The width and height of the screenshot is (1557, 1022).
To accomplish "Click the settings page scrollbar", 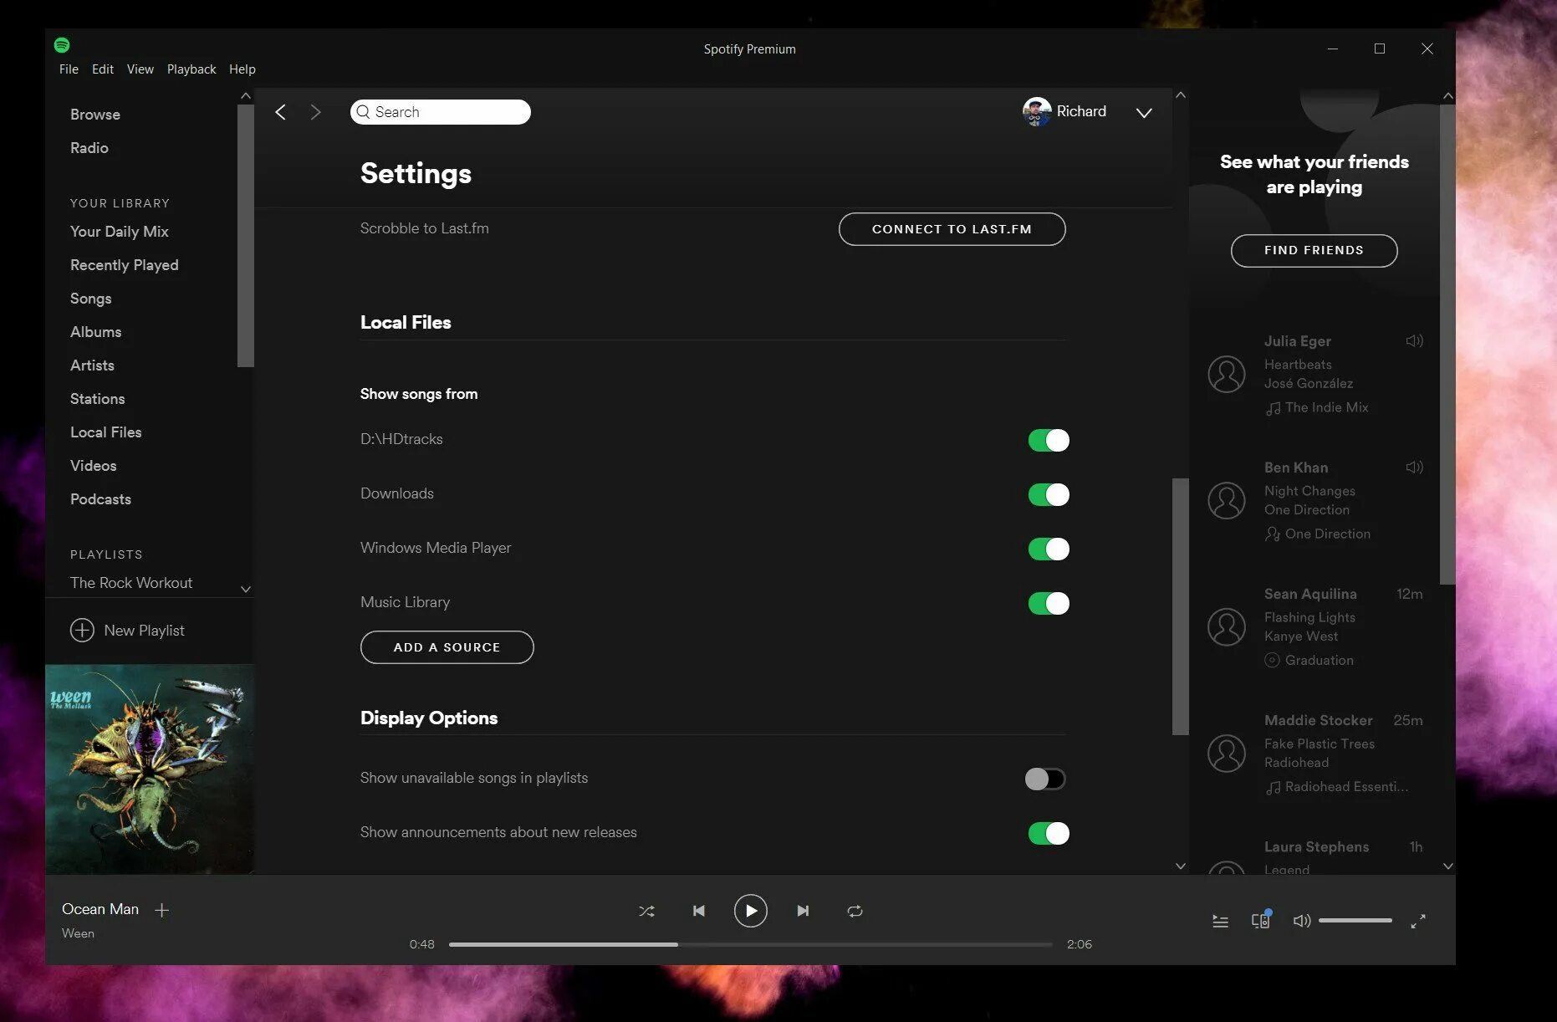I will point(1181,606).
